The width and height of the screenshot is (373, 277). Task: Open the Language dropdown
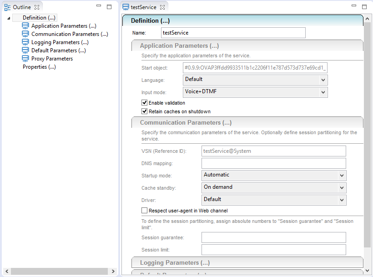(322, 80)
